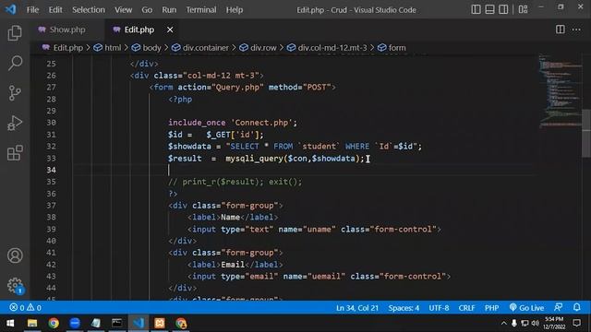Open the Explorer view in activity bar
591x332 pixels.
[x=15, y=33]
